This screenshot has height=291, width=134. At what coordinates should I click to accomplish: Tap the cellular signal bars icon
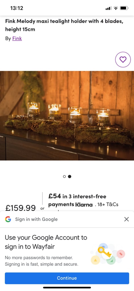click(x=108, y=8)
